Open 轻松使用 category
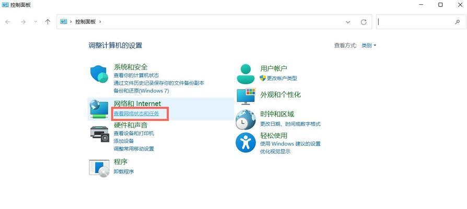 pyautogui.click(x=274, y=135)
